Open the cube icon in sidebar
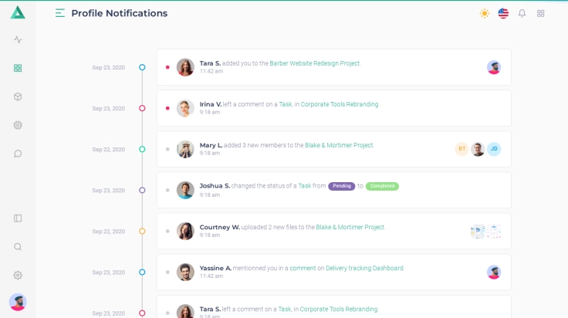Viewport: 568px width, 318px height. click(x=18, y=96)
